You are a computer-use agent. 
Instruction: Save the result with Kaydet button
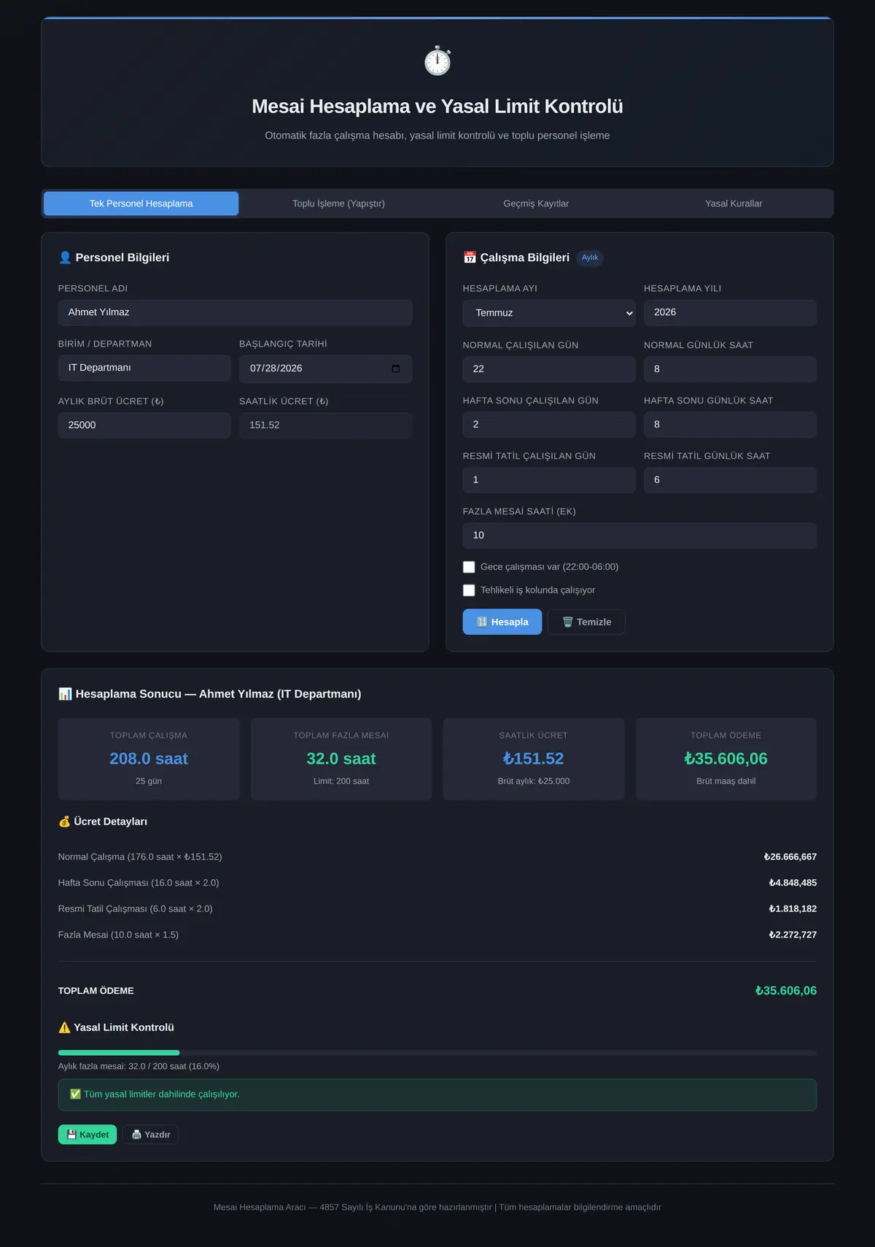(87, 1135)
